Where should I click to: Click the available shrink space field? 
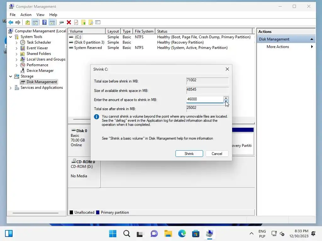[x=208, y=90]
